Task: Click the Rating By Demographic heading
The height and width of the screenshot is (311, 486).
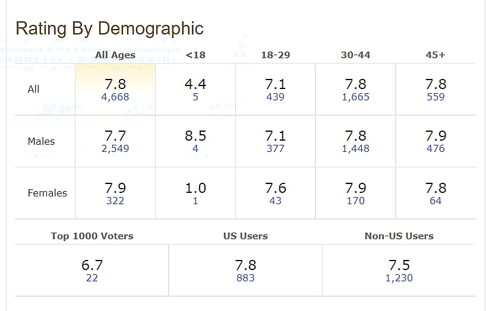Action: click(109, 28)
